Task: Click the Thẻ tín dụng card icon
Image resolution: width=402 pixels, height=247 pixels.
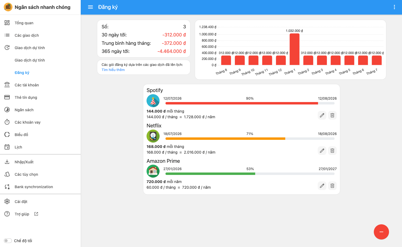Action: [x=7, y=97]
